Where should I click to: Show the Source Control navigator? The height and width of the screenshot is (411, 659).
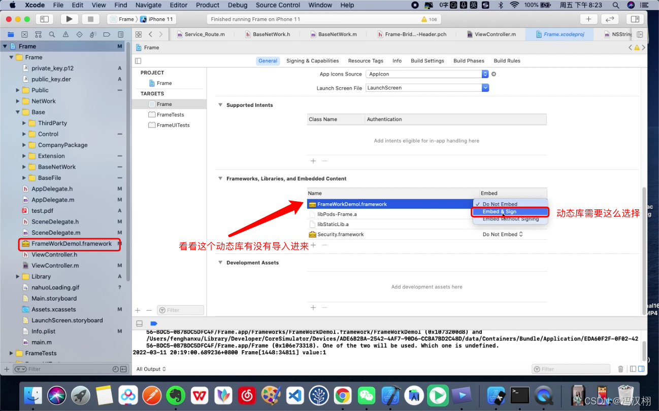pos(24,34)
